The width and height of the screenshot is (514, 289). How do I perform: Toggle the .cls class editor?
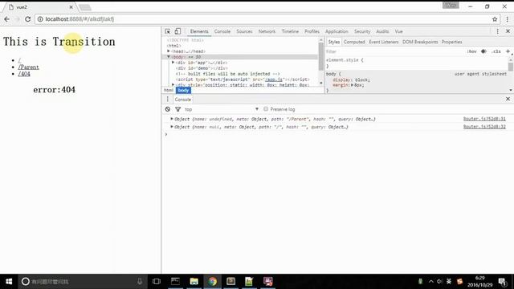click(496, 51)
